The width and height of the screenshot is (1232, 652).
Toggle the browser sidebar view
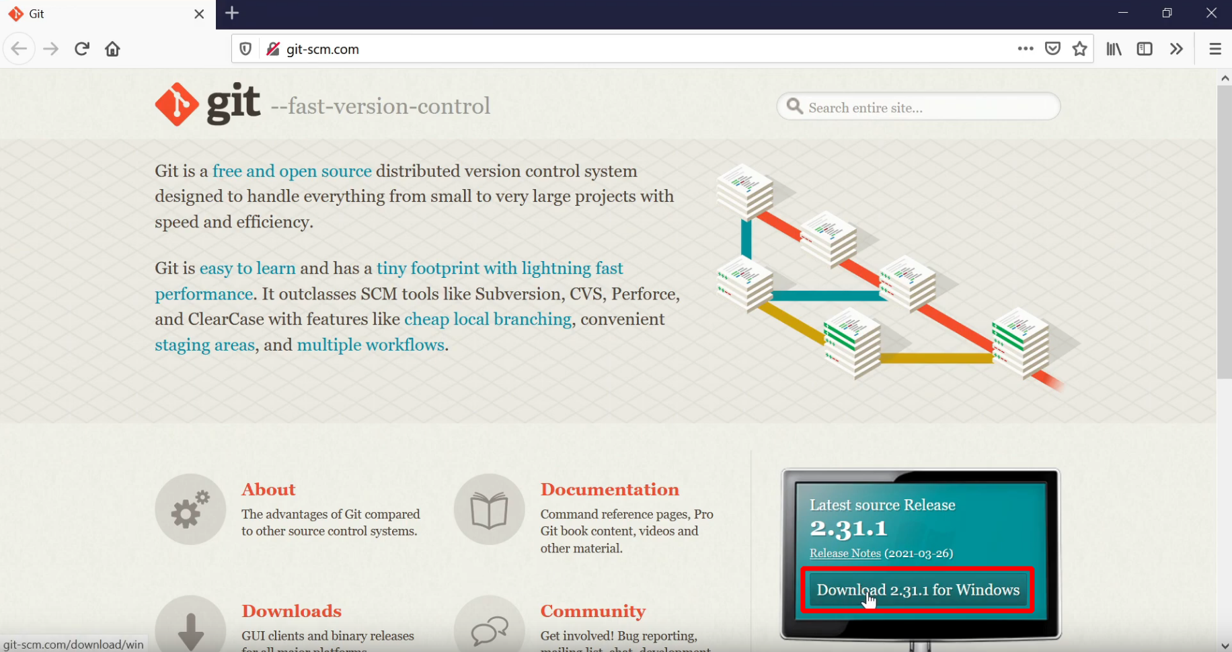point(1144,49)
